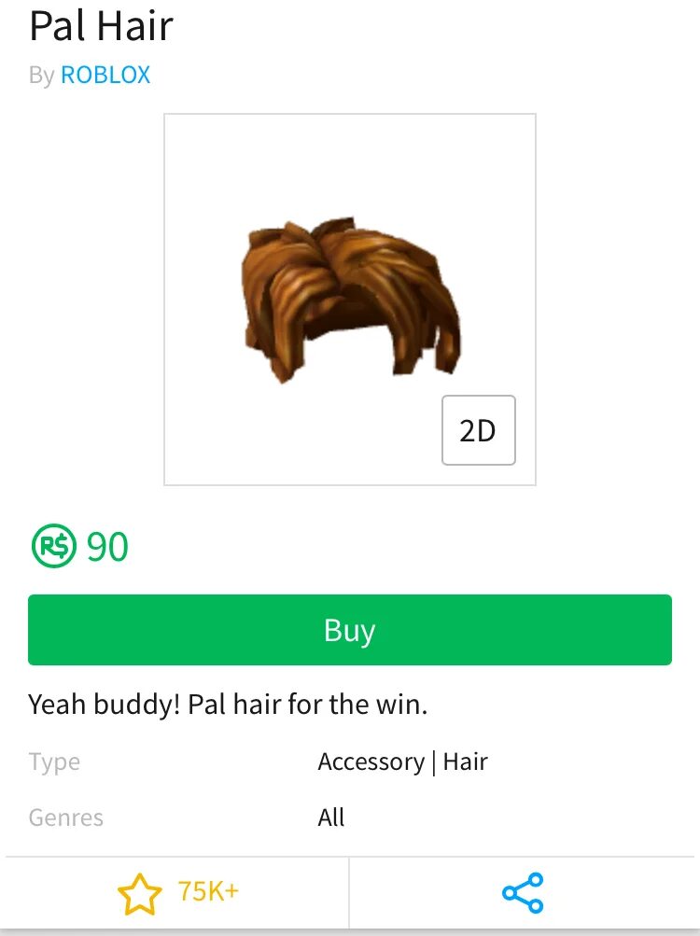Click the price value 90

(107, 546)
